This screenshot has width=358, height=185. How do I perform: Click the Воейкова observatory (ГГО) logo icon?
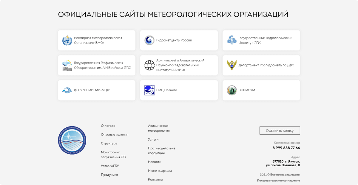67,65
